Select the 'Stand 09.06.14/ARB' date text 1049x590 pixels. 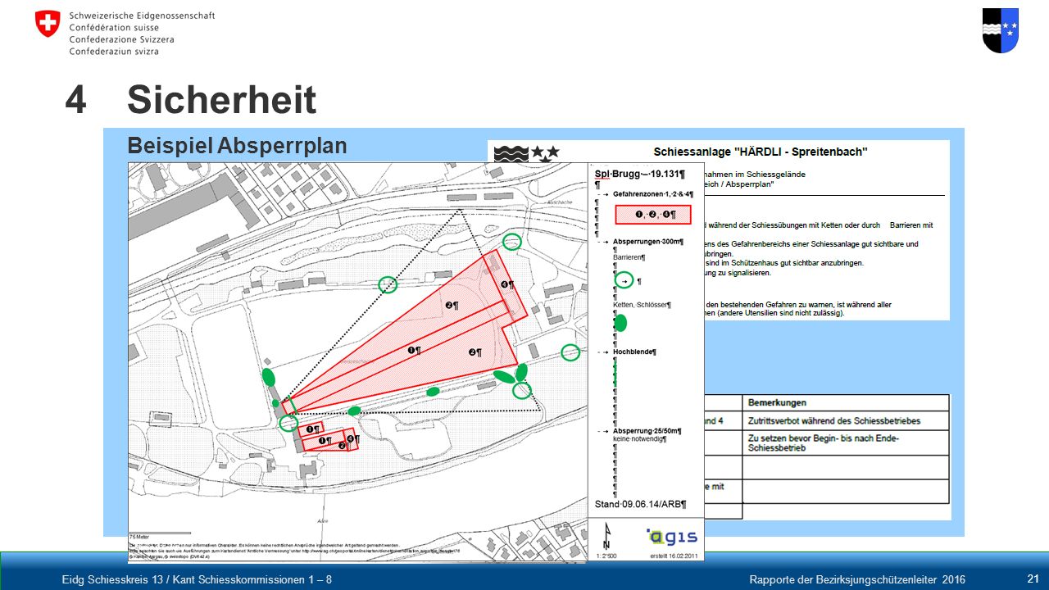tap(639, 504)
